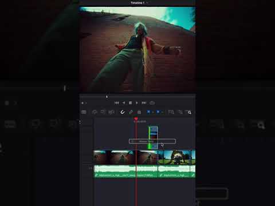Click the Detail Zoom icon

pos(180,112)
